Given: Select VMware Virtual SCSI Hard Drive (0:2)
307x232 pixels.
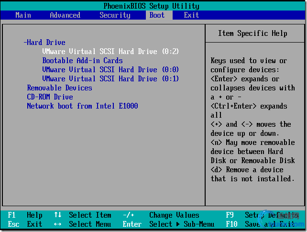Looking at the screenshot, I should coord(110,51).
